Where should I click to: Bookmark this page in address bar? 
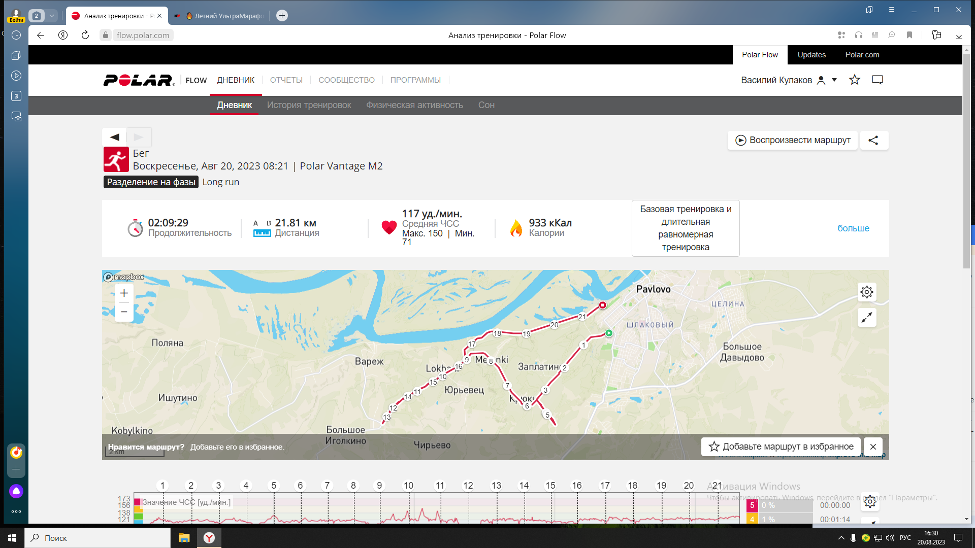pos(909,35)
